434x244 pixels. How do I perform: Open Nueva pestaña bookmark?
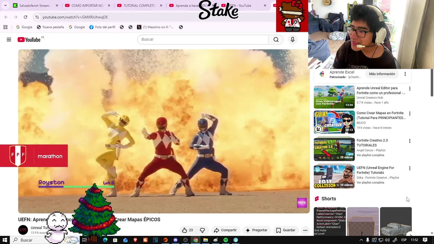tap(50, 27)
